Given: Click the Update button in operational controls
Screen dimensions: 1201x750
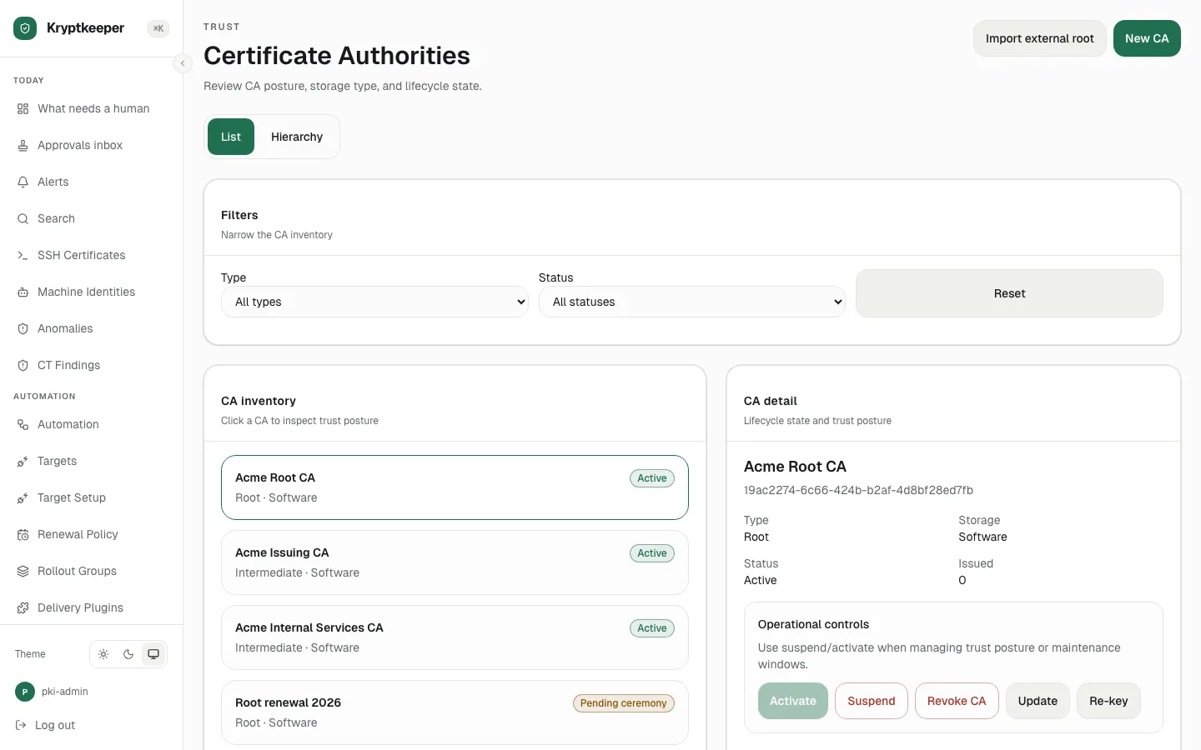Looking at the screenshot, I should [x=1038, y=701].
